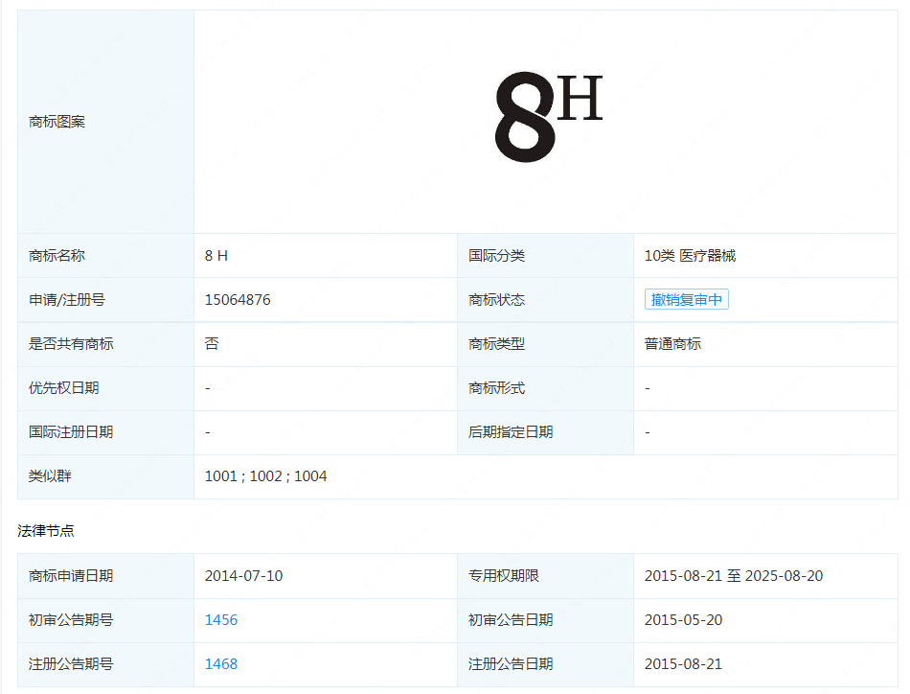
Task: Click the 8H trademark image
Action: pos(549,117)
